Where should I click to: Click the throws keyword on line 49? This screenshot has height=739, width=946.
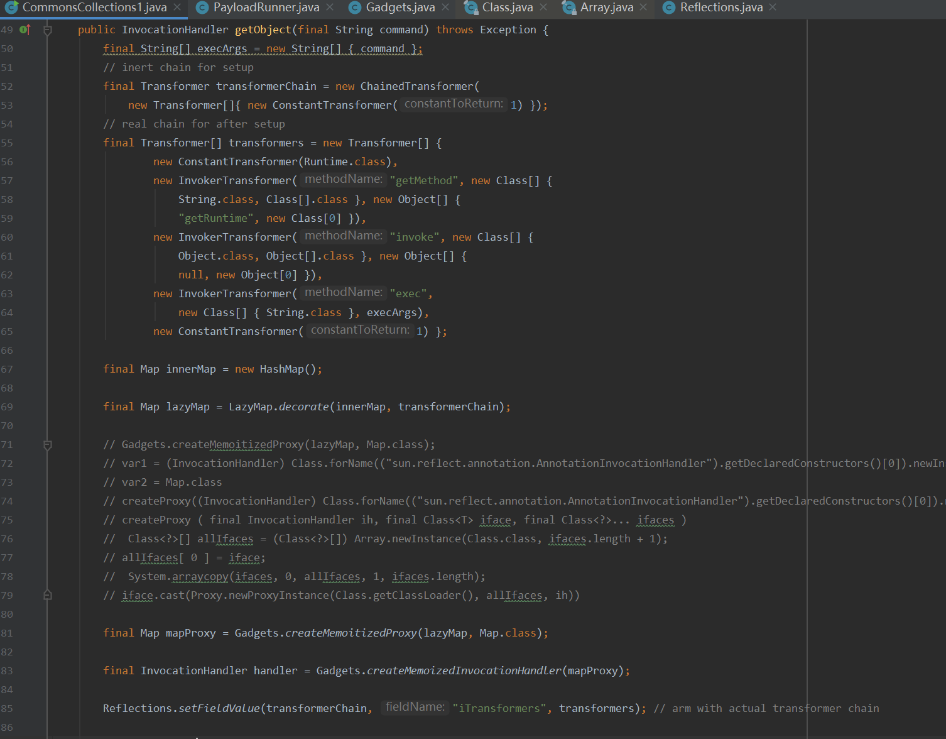tap(455, 30)
